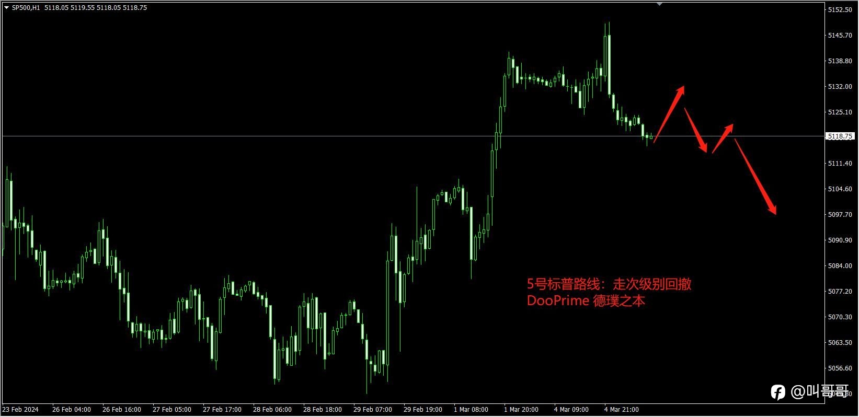The width and height of the screenshot is (859, 417).
Task: Click the 29 Feb 19:00 time label
Action: click(423, 410)
